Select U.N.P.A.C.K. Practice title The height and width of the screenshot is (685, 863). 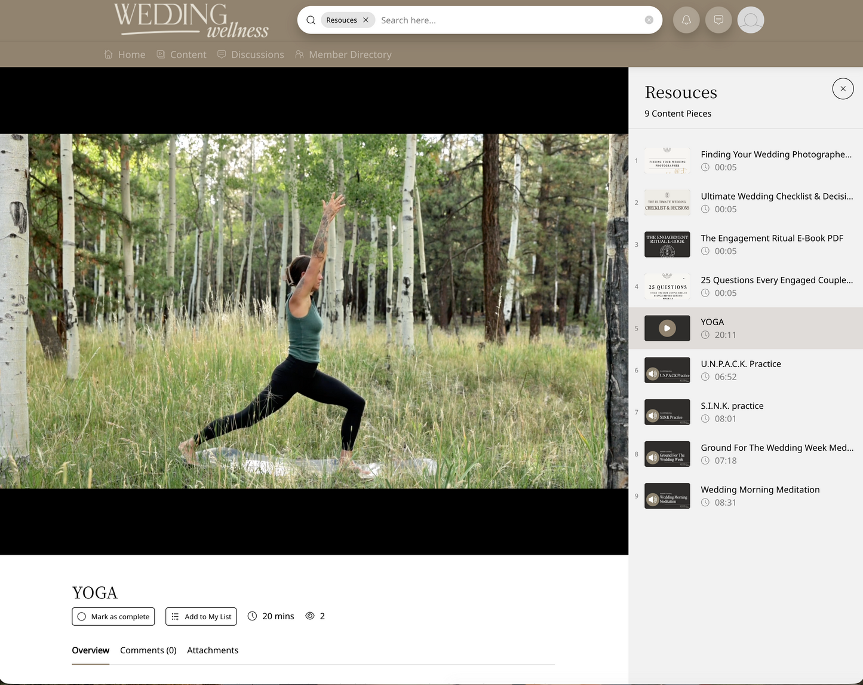[741, 363]
